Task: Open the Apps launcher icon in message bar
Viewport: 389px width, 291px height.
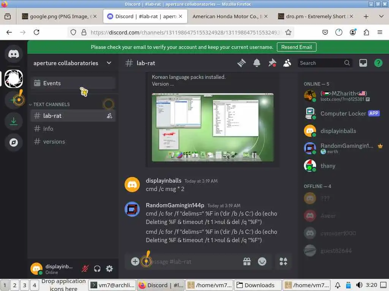Action: [x=283, y=261]
